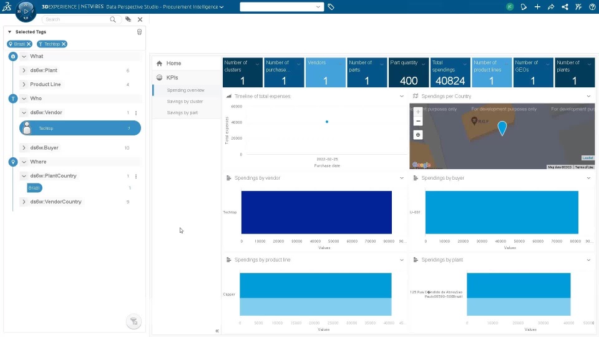Open Number of clusters tile
This screenshot has width=599, height=337.
[x=243, y=72]
